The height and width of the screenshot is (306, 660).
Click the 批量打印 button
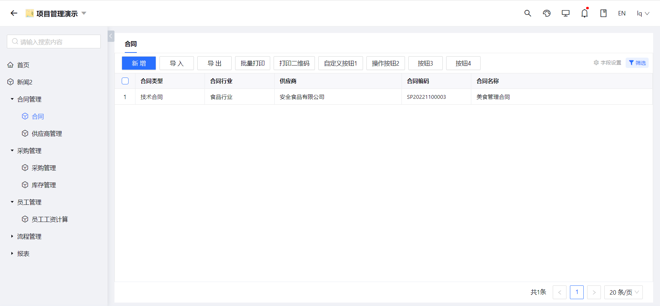pyautogui.click(x=253, y=63)
